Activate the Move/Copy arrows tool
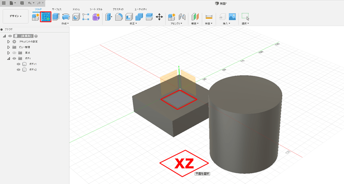Image resolution: width=344 pixels, height=184 pixels. (x=159, y=17)
